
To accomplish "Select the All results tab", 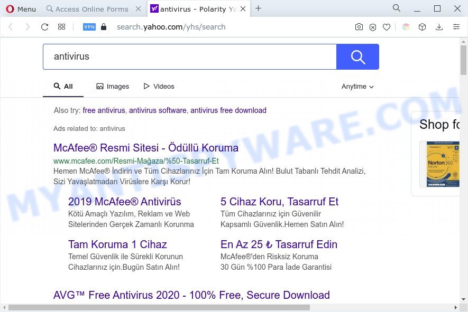I will [63, 87].
